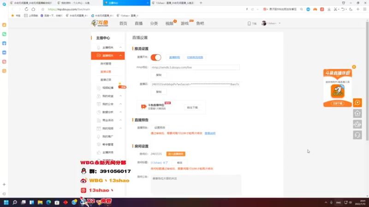The image size is (369, 207).
Task: Copy the 直播码 stream key with 复制
Action: tap(159, 92)
